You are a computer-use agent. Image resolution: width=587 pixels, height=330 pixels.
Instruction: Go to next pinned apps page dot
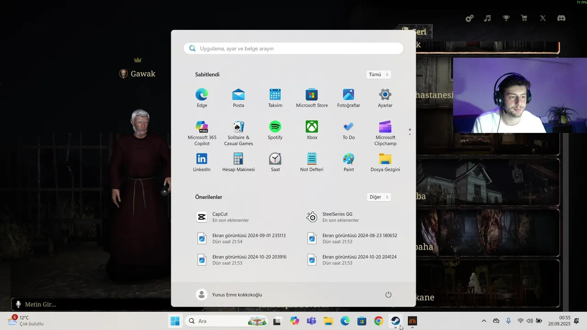click(x=410, y=134)
